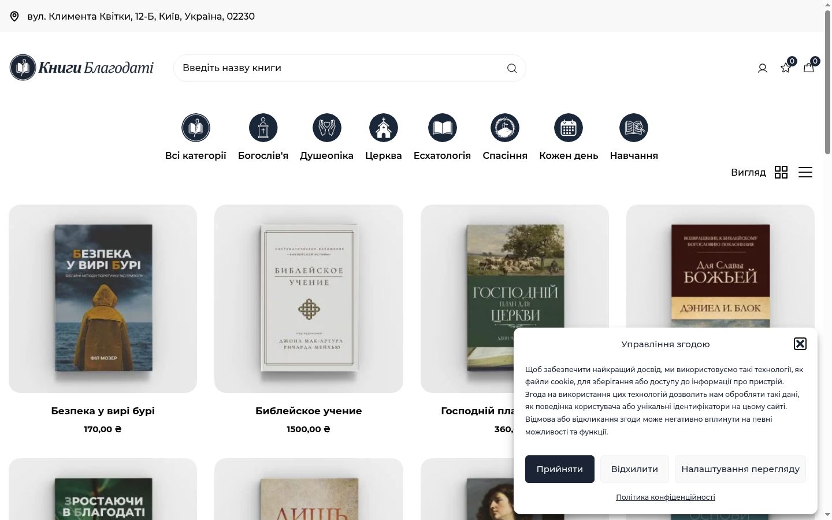
Task: Open the Библейское учение book cover
Action: [x=309, y=299]
